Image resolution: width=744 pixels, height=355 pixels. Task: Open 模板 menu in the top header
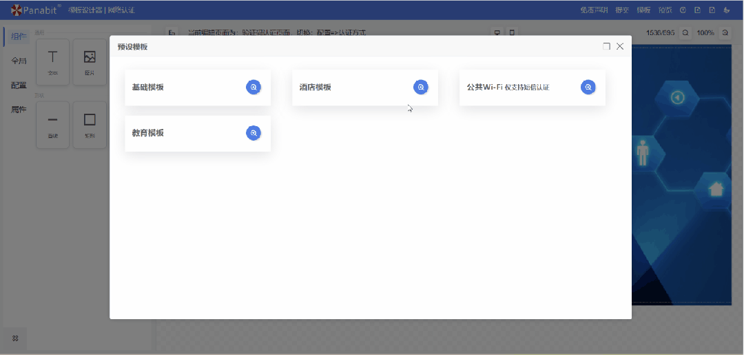(643, 10)
